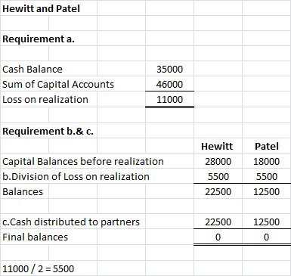Select the 'Final balances' label cell
291x276 pixels.
click(x=35, y=237)
